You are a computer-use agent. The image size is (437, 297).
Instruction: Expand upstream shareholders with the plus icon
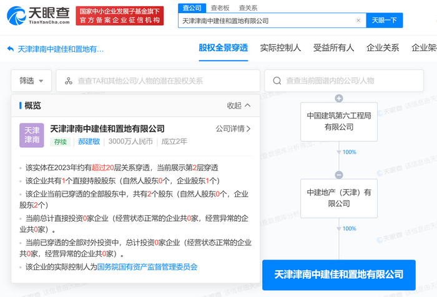pyautogui.click(x=339, y=99)
